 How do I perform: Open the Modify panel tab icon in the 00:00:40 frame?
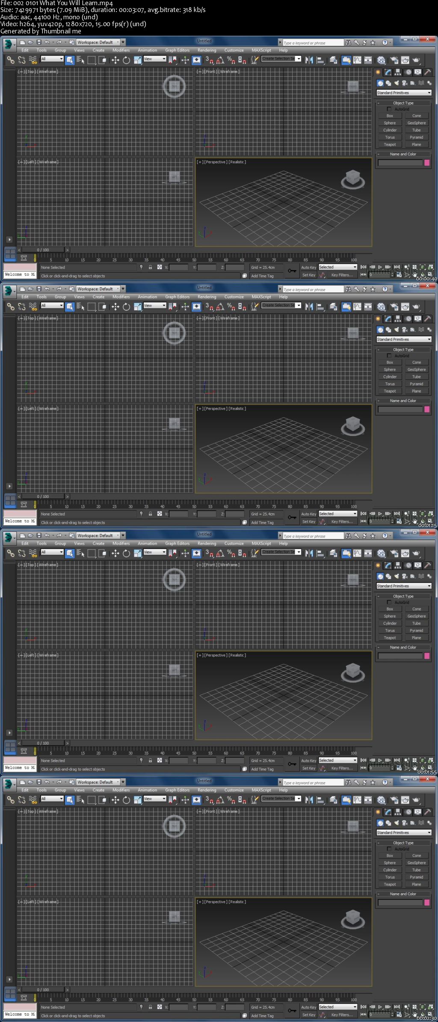[x=388, y=72]
